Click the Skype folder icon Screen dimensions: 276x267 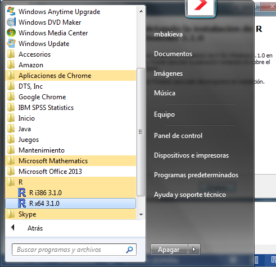pos(11,214)
